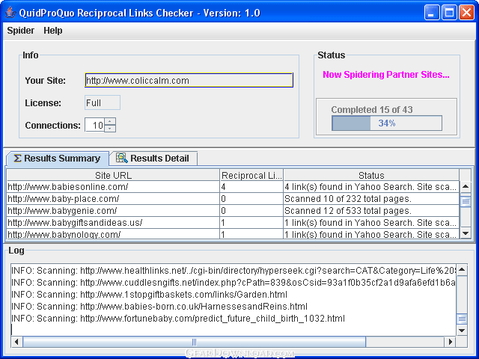Click the magnifier icon on Results Detail tab
479x359 pixels.
point(121,158)
